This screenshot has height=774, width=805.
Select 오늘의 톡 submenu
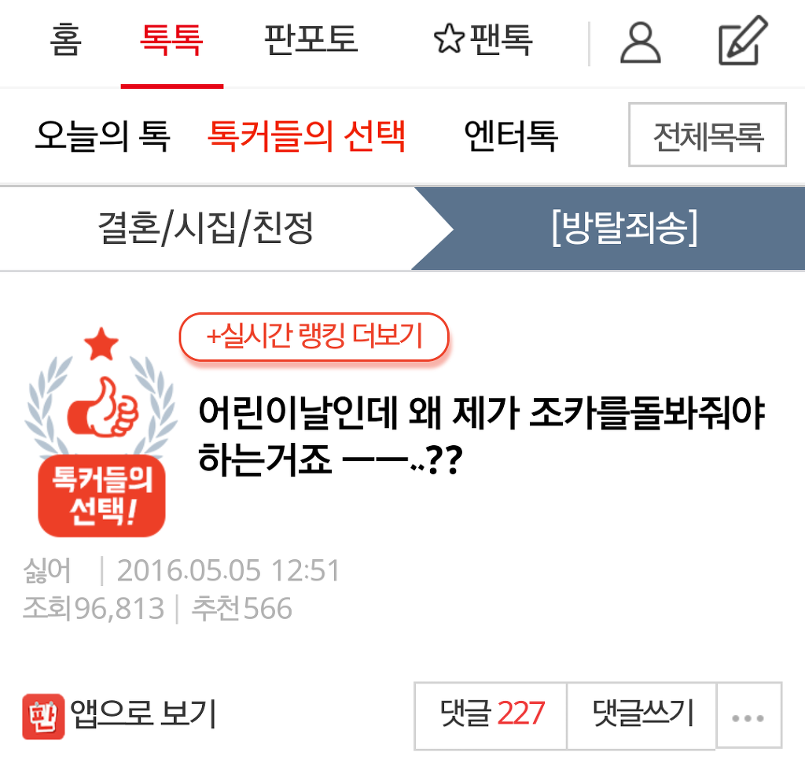tap(103, 136)
